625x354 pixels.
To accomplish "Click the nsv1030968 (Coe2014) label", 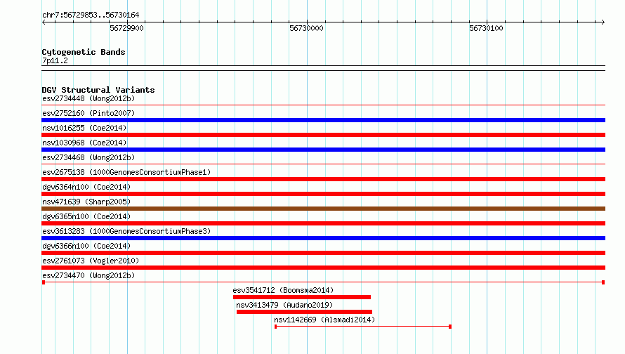I will (x=84, y=143).
